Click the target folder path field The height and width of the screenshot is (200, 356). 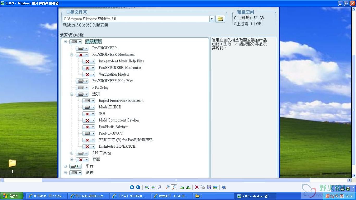point(136,19)
